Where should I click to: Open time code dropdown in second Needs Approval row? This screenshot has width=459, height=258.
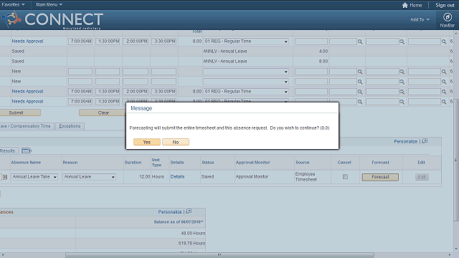pos(246,92)
